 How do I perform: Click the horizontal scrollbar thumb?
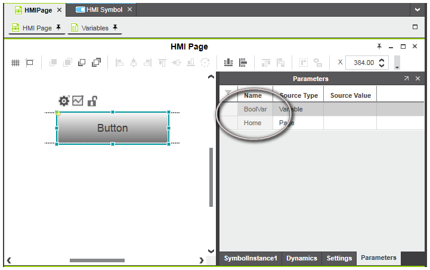[97, 260]
